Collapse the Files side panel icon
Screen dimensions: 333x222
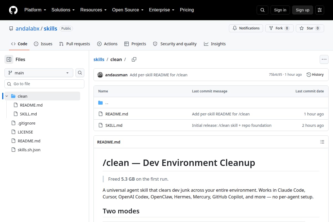click(9, 59)
